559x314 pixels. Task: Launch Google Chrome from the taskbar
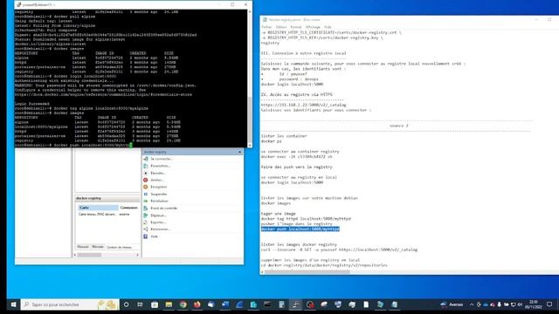tap(183, 304)
